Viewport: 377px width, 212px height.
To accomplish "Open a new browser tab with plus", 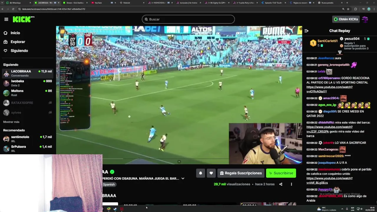I will [x=347, y=3].
